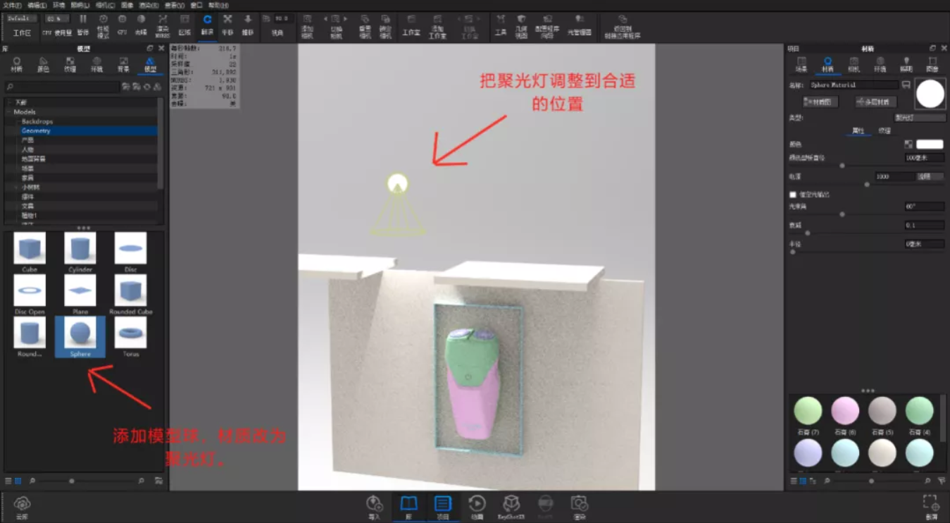Viewport: 950px width, 523px height.
Task: Select the Geometry tree item
Action: (x=88, y=130)
